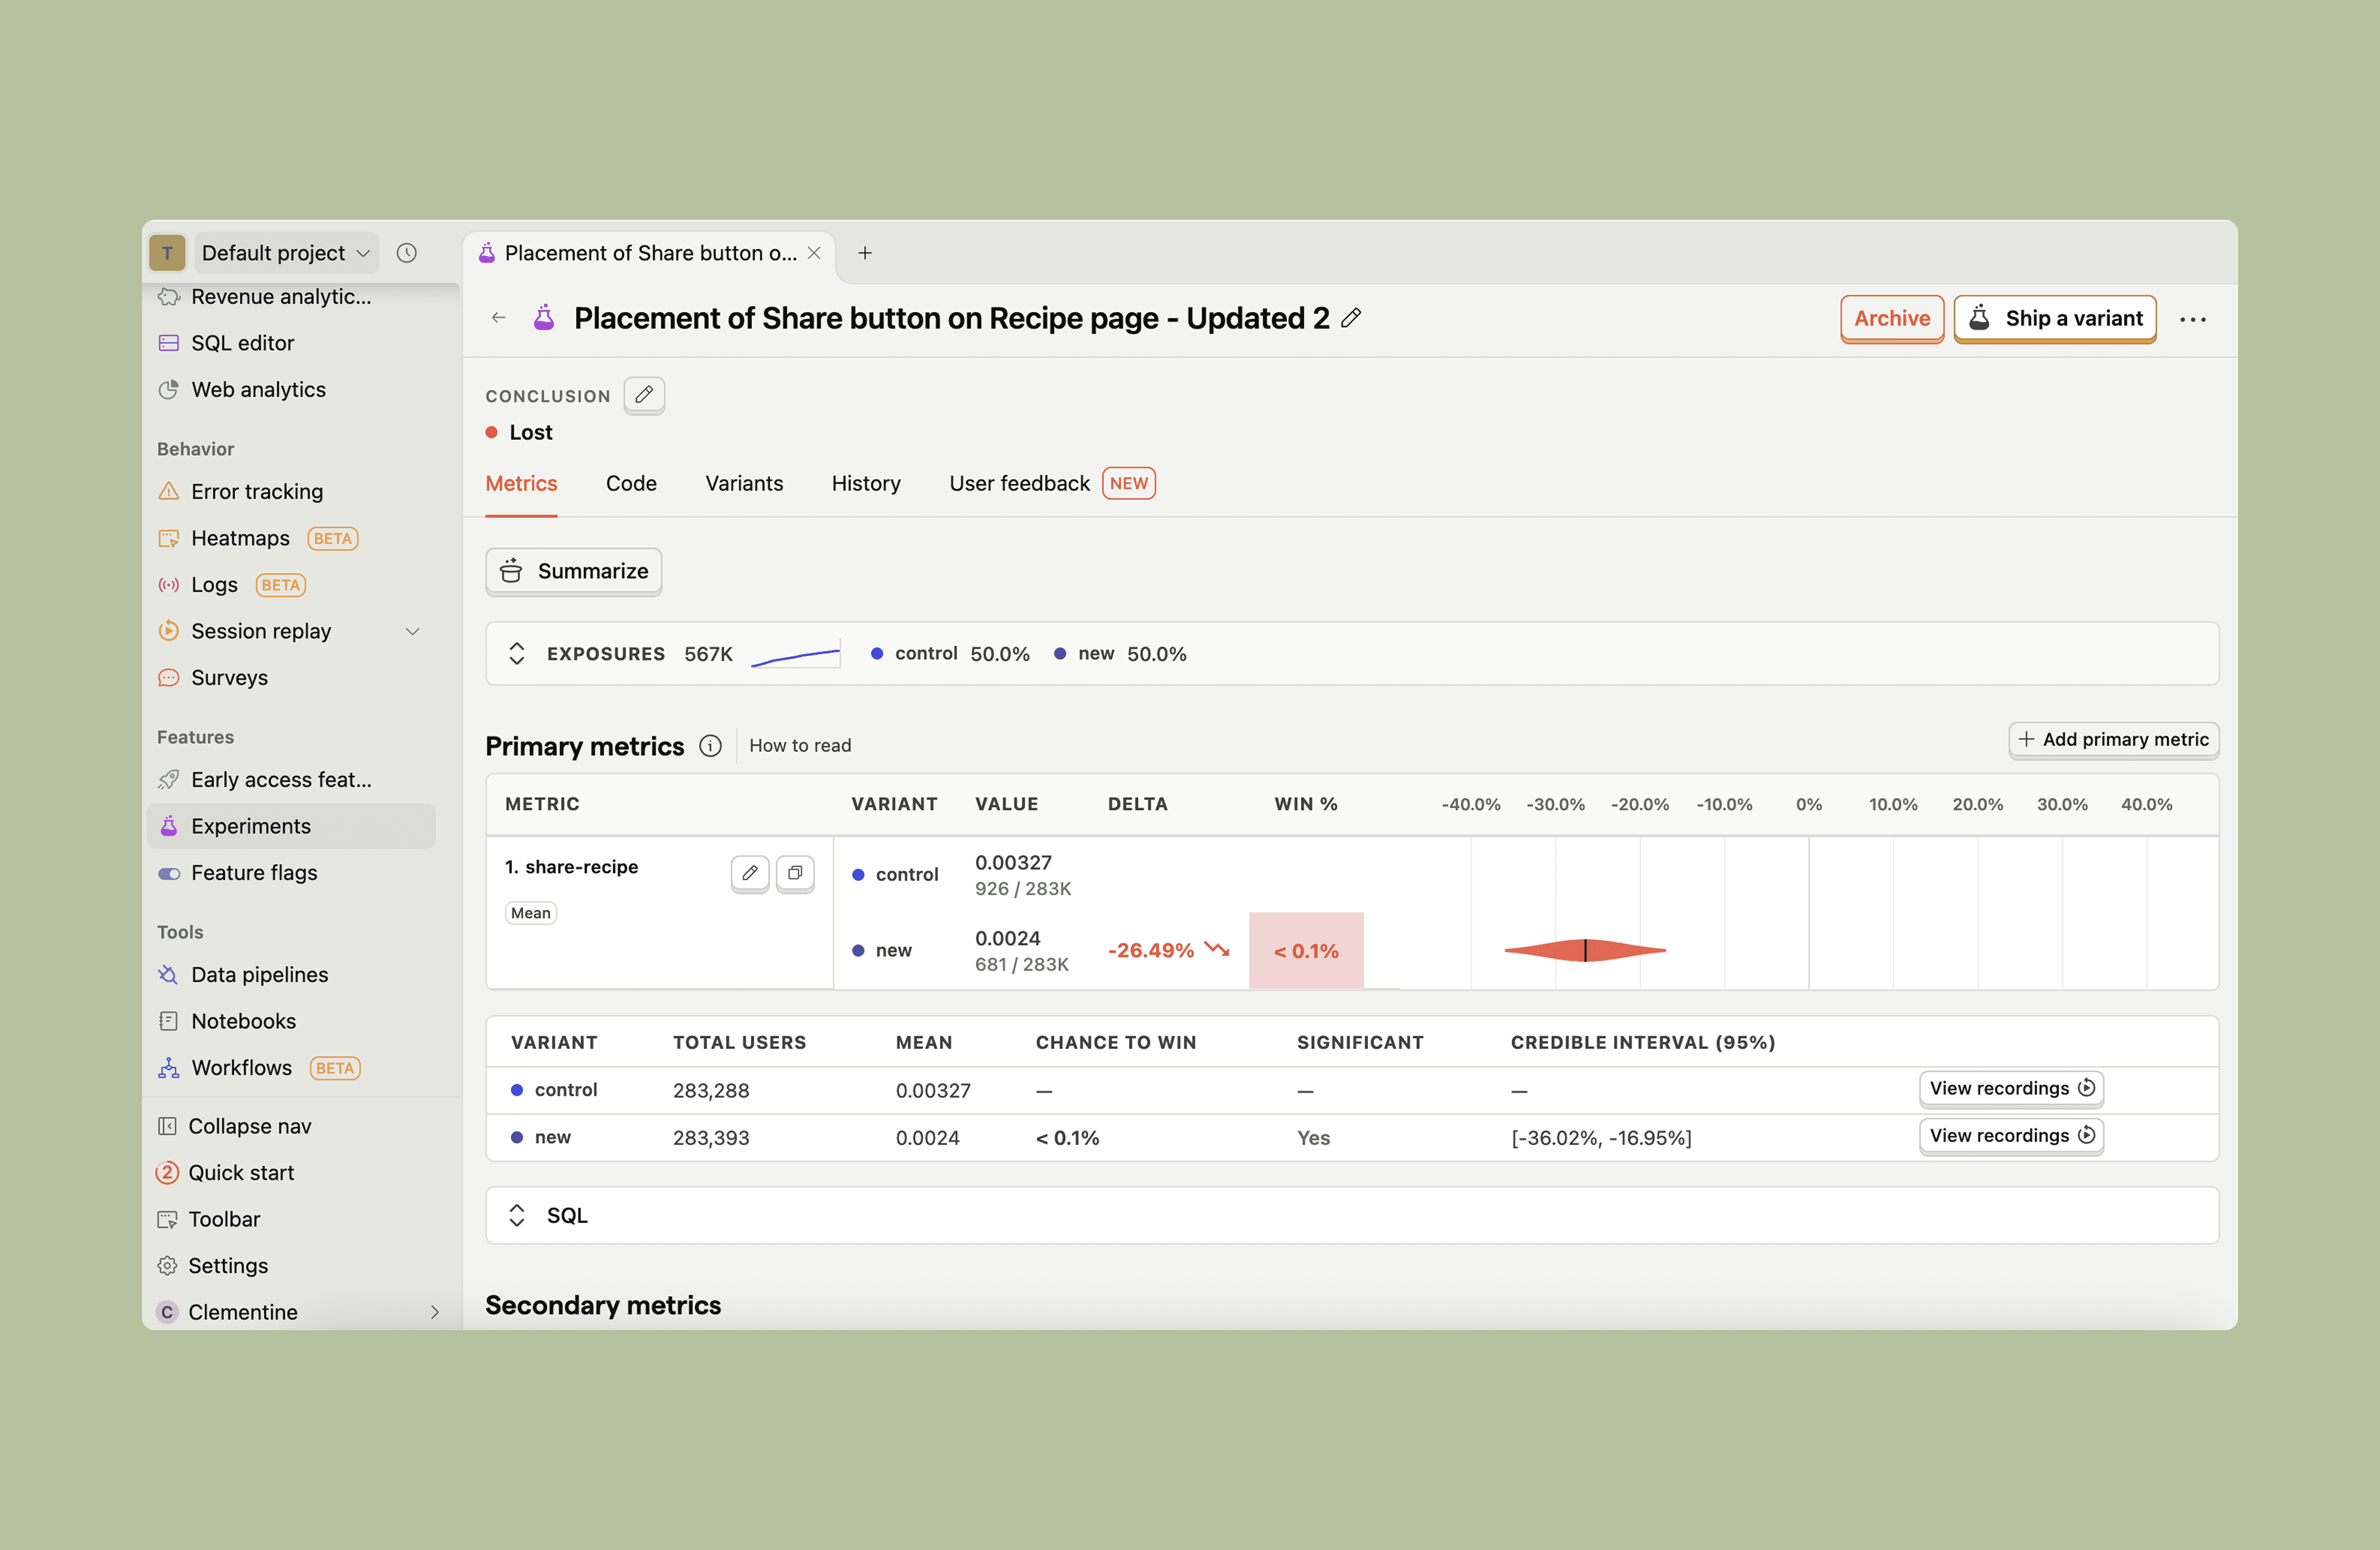Click Ship a variant button

pyautogui.click(x=2055, y=319)
